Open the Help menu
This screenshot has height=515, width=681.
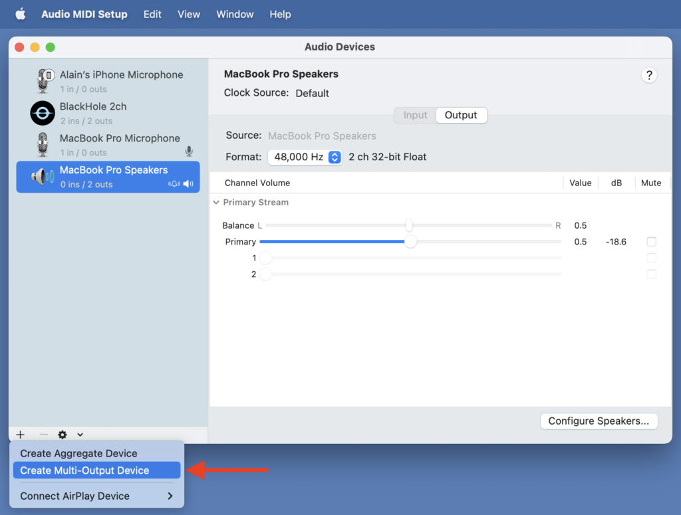(x=280, y=15)
